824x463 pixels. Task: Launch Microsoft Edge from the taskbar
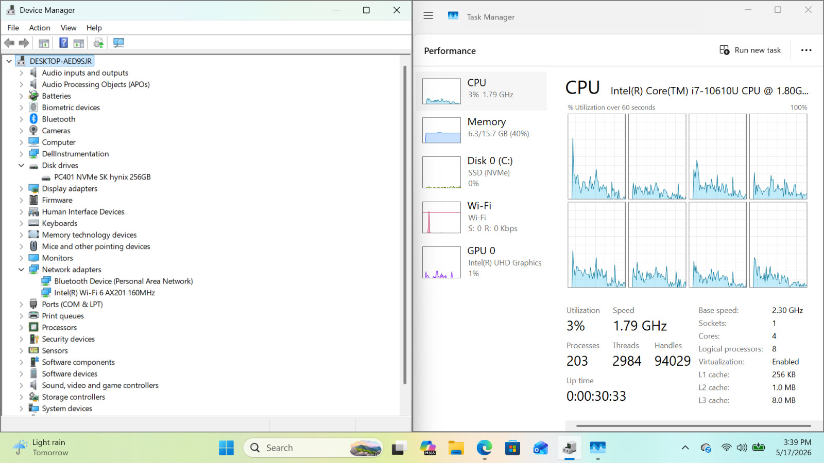[x=484, y=448]
